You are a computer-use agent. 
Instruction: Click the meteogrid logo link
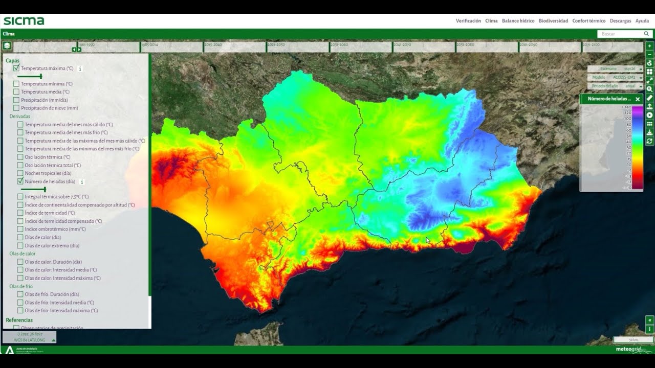click(x=634, y=350)
